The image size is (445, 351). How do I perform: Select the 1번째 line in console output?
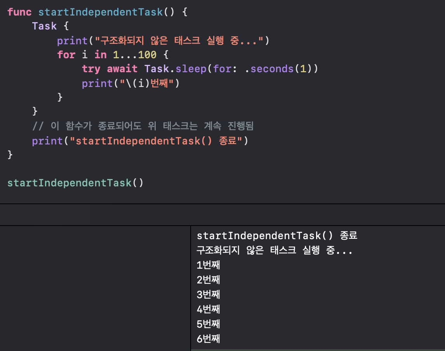[x=208, y=265]
